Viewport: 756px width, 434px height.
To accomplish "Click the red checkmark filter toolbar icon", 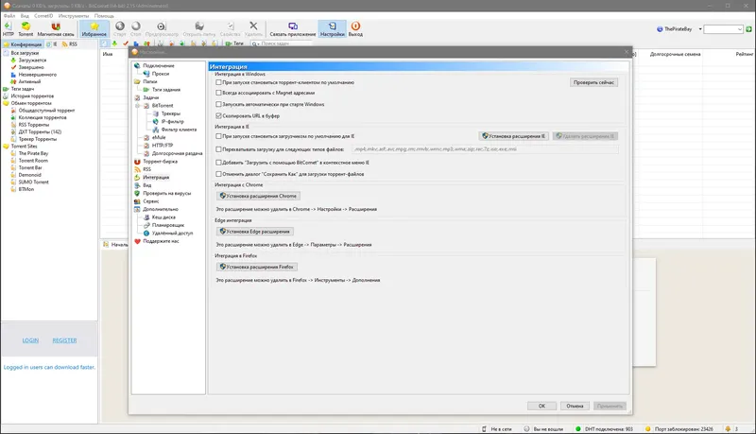I will coord(126,43).
